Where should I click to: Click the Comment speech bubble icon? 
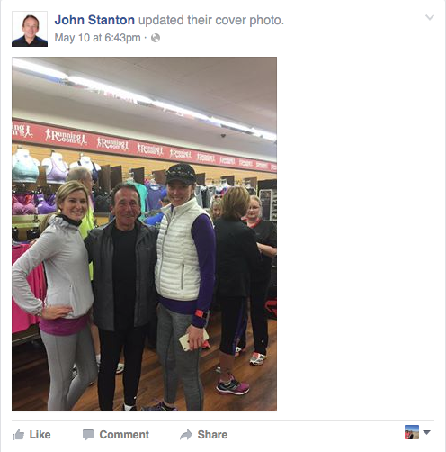tap(88, 435)
